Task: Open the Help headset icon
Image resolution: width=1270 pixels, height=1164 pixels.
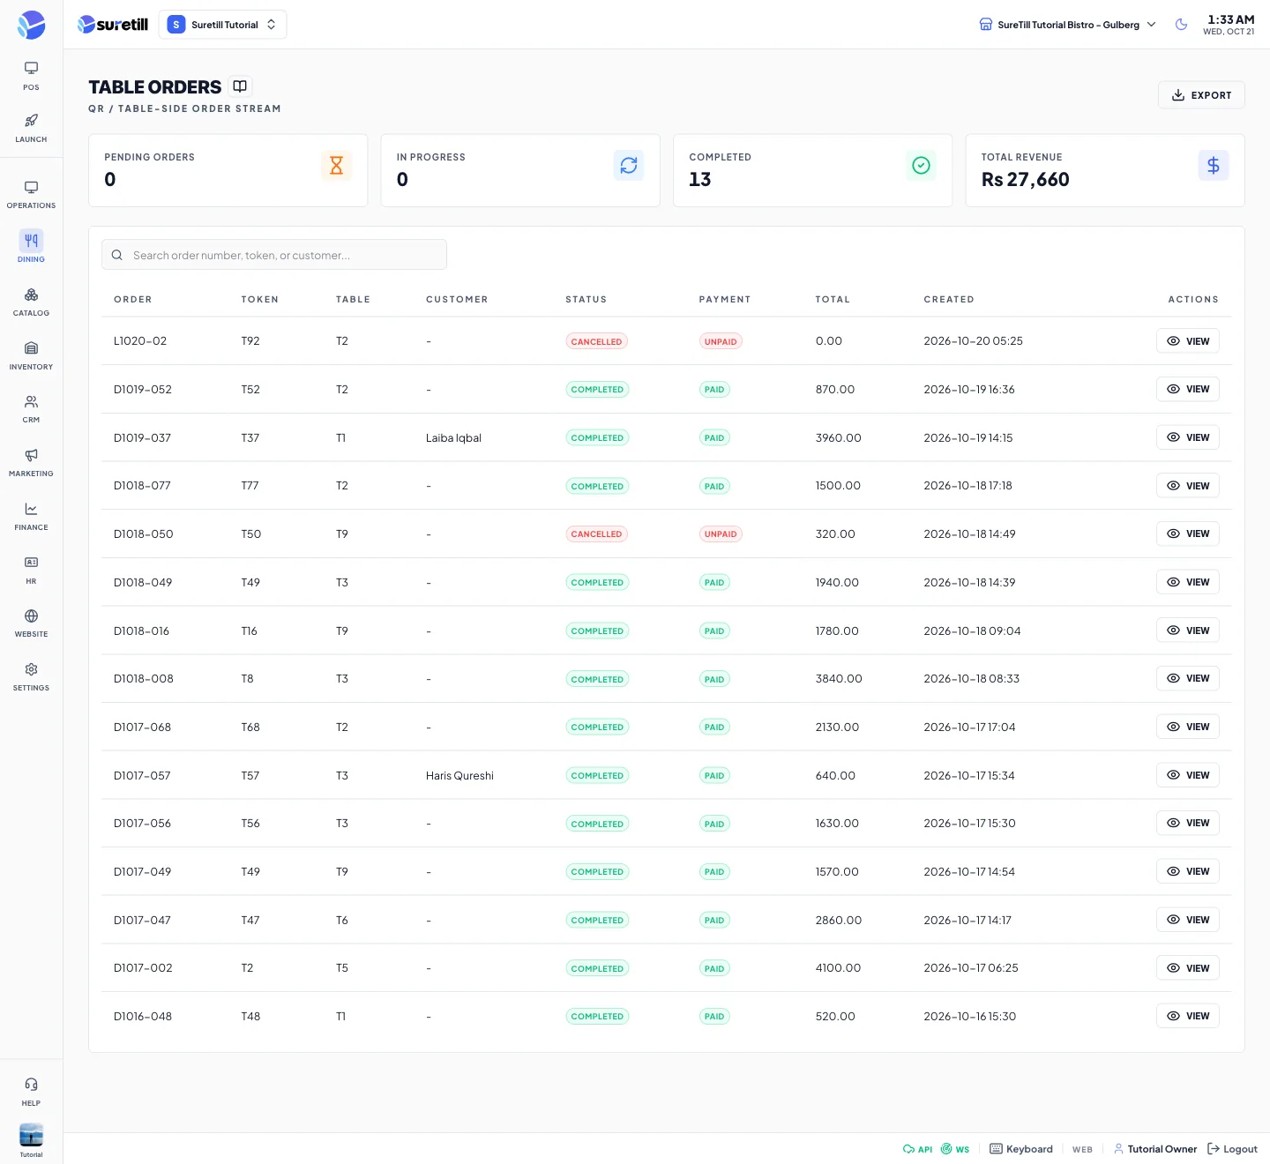Action: 31,1091
